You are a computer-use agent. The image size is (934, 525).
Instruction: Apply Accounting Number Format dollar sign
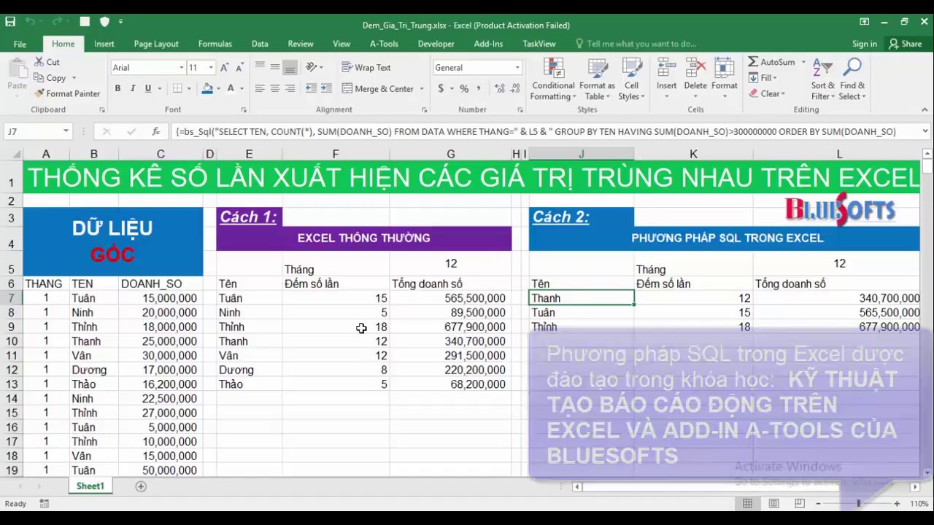(441, 89)
